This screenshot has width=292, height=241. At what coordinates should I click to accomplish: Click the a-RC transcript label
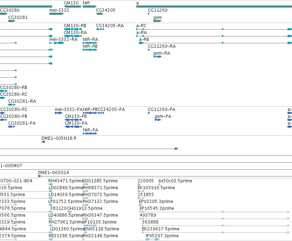click(141, 25)
